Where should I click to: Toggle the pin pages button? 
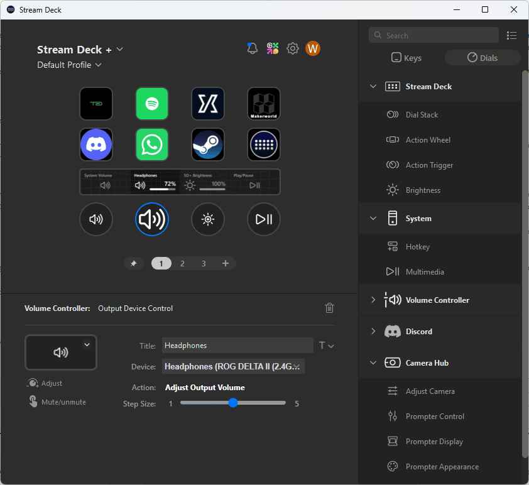click(133, 264)
